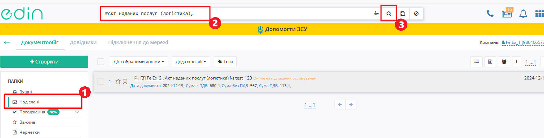Open notifications bell
The height and width of the screenshot is (138, 544).
pos(523,14)
